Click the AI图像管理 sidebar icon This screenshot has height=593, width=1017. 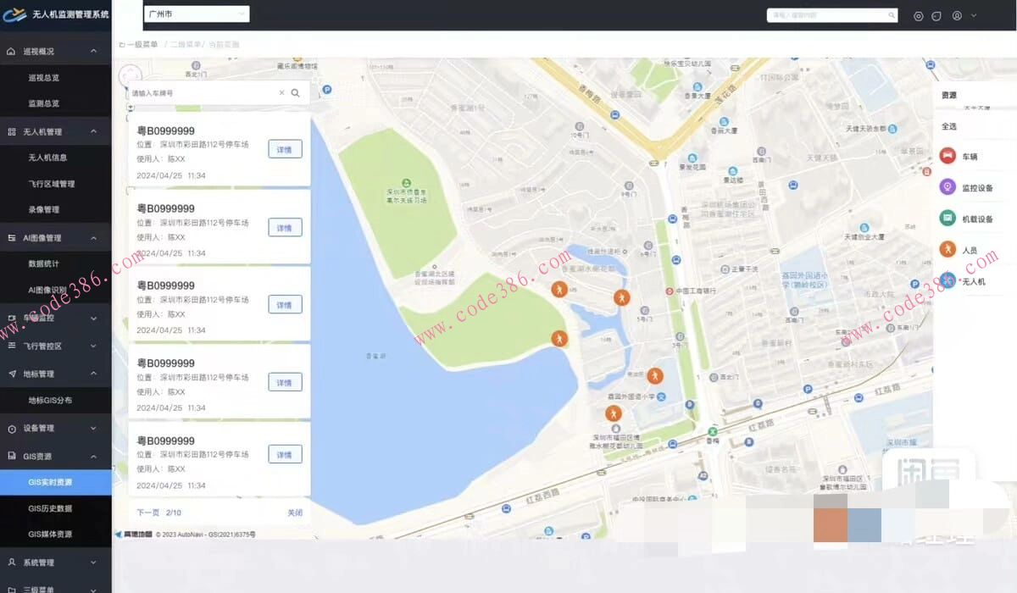coord(12,238)
